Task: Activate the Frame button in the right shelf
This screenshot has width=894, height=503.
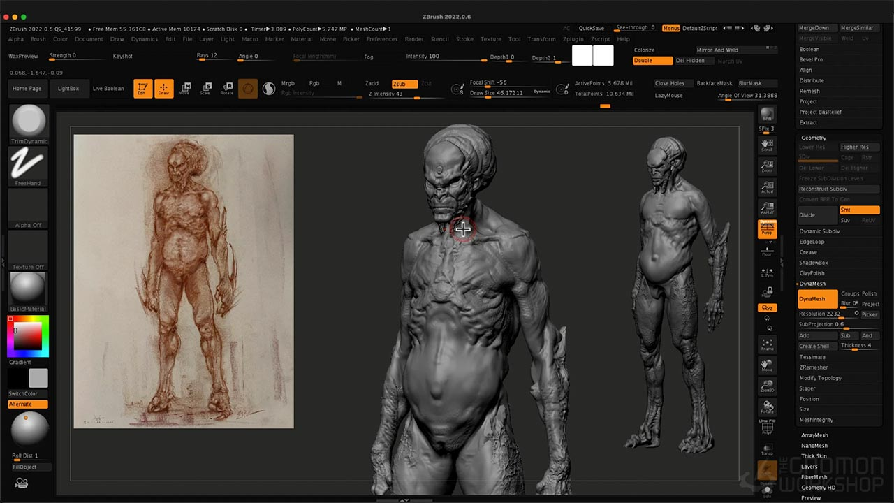Action: click(768, 345)
